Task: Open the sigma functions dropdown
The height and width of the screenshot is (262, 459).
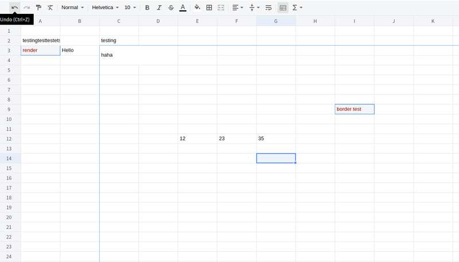Action: pos(297,7)
